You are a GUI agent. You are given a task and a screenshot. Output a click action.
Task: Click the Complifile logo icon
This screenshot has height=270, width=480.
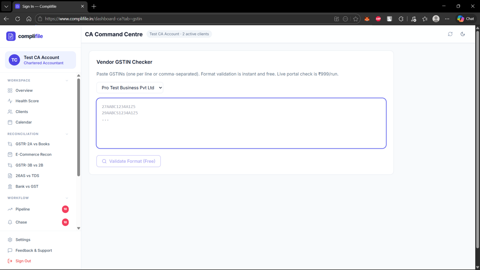11,36
